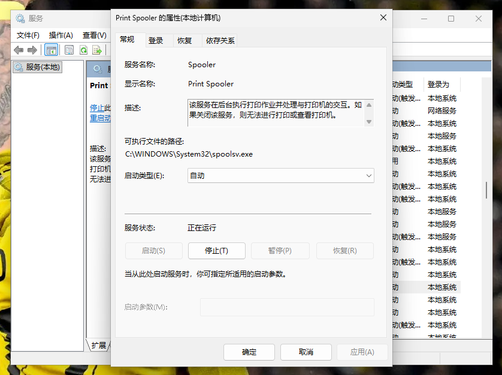Open the 查看(V) menu

pos(95,35)
